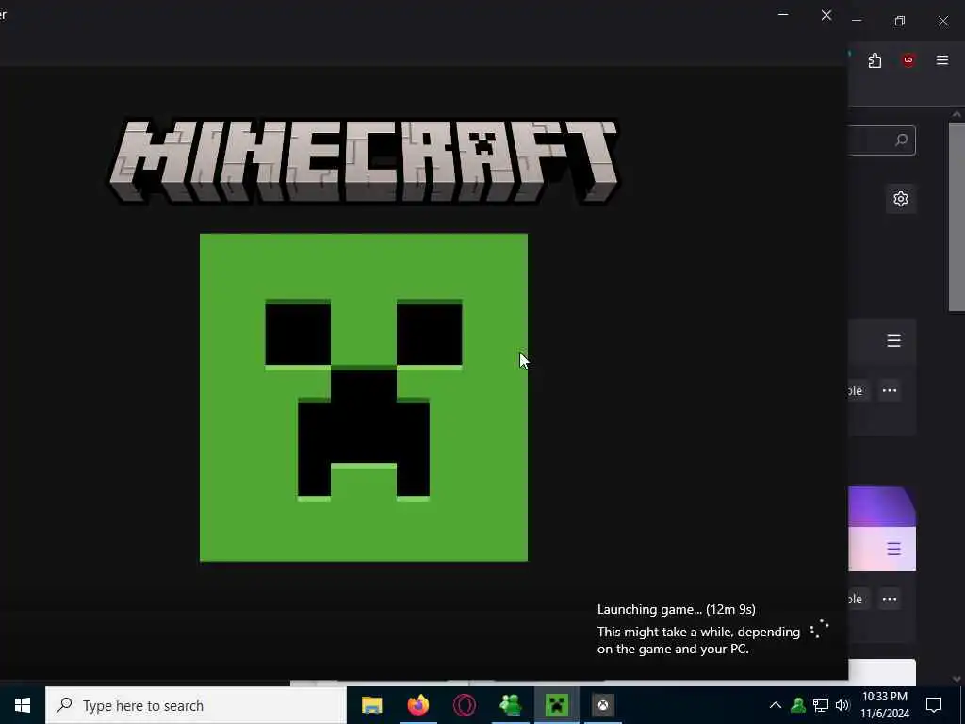
Task: Open the settings gear in browser page
Action: pyautogui.click(x=900, y=199)
